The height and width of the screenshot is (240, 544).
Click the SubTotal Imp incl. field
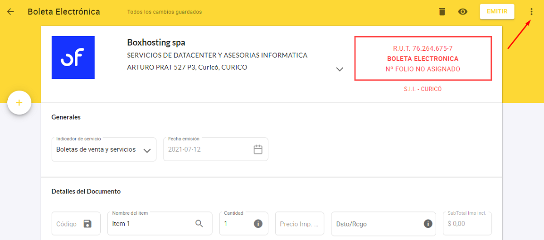pyautogui.click(x=467, y=224)
